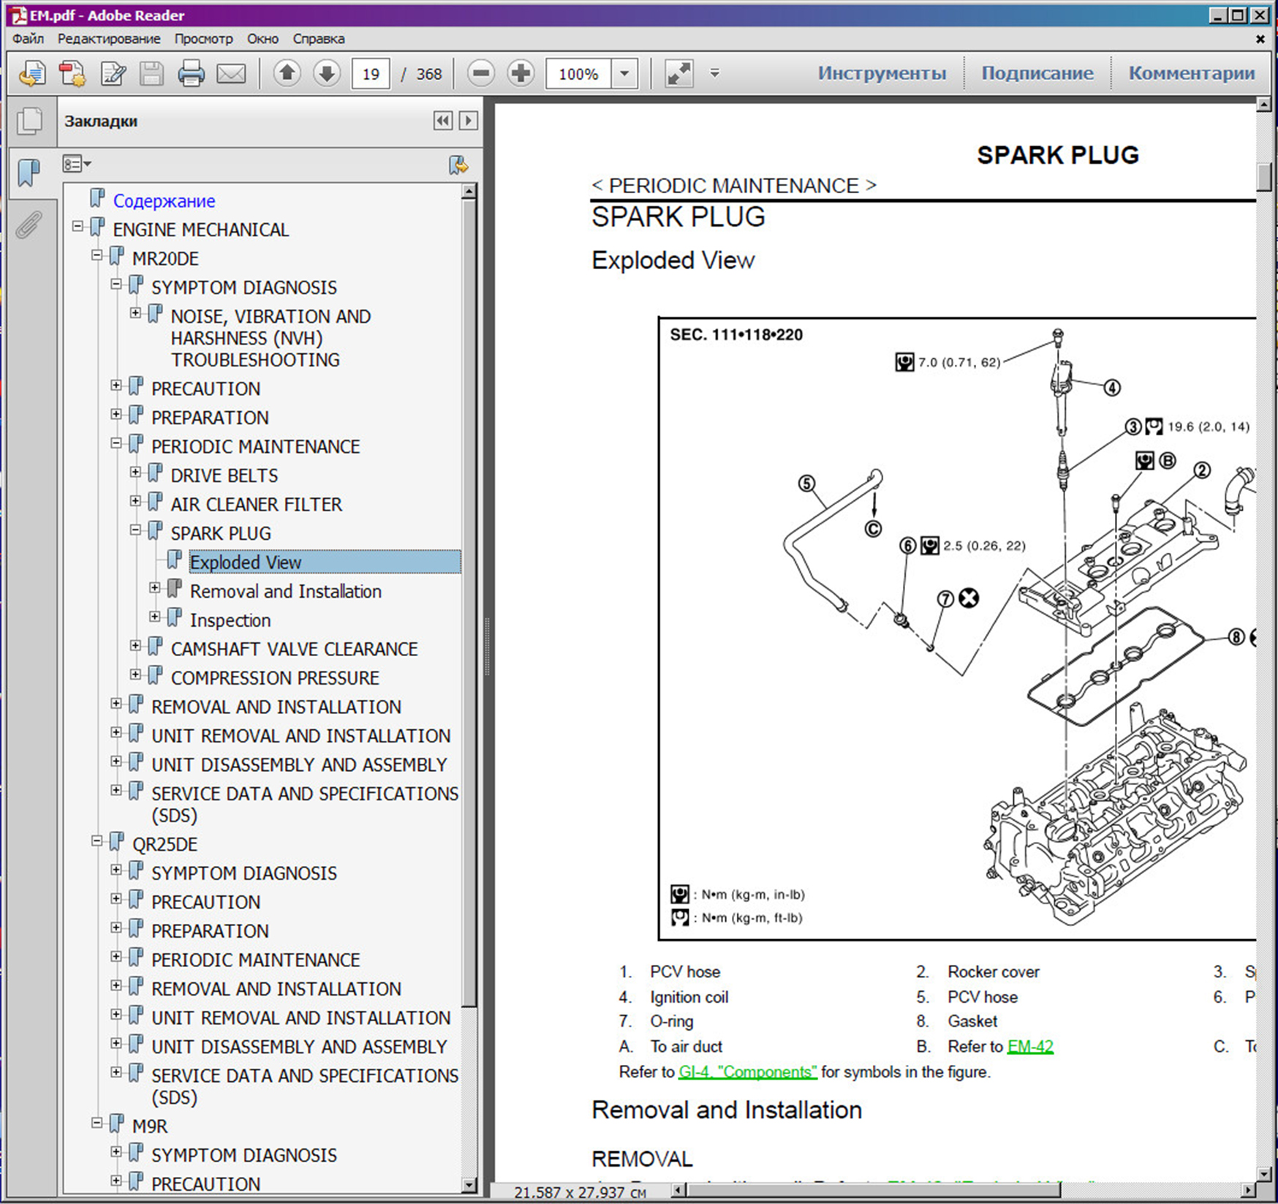Open the Редактирование menu
Viewport: 1278px width, 1204px height.
click(x=109, y=39)
